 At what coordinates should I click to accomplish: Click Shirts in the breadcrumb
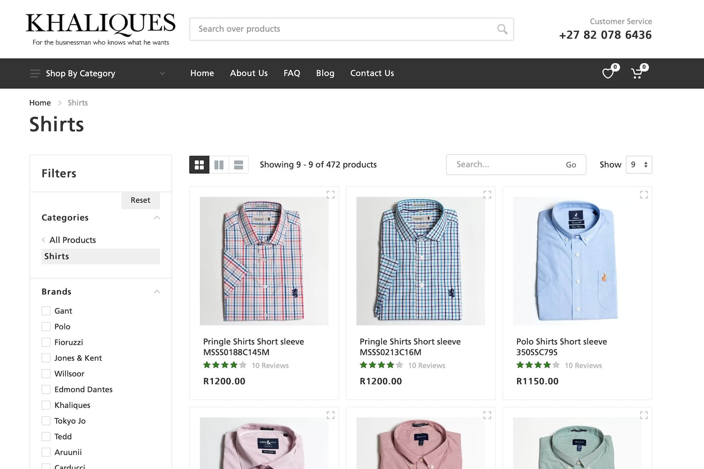[x=78, y=103]
